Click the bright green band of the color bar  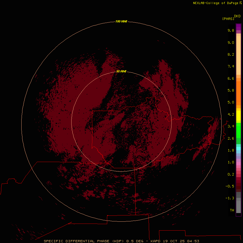(238, 130)
